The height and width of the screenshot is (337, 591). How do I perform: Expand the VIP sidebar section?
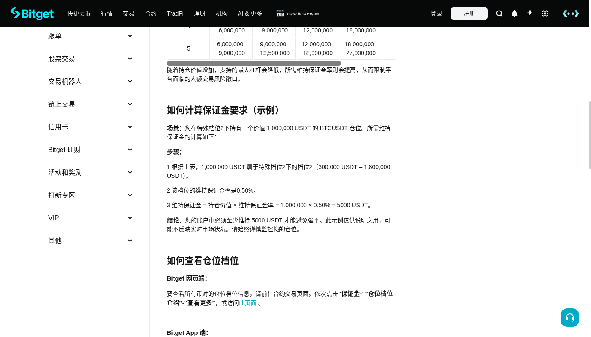click(90, 218)
